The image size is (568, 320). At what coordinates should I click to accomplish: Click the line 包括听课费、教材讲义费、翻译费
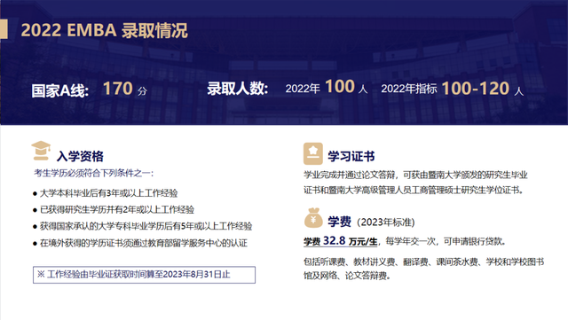424,261
